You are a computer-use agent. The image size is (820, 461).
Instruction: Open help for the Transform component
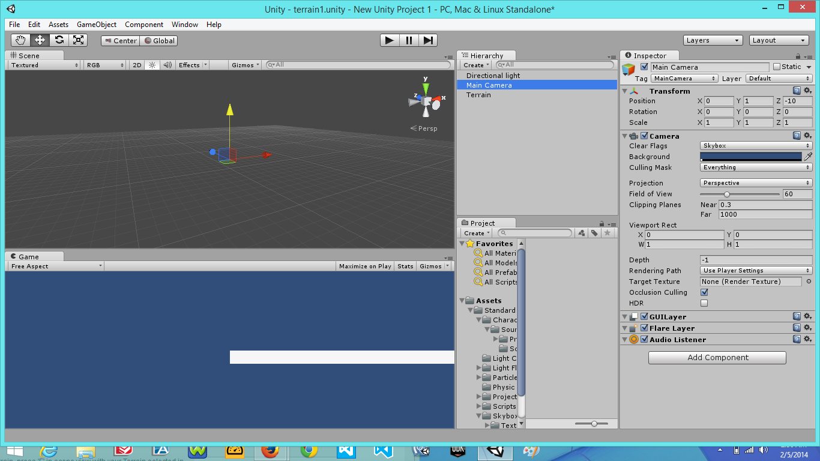(797, 91)
